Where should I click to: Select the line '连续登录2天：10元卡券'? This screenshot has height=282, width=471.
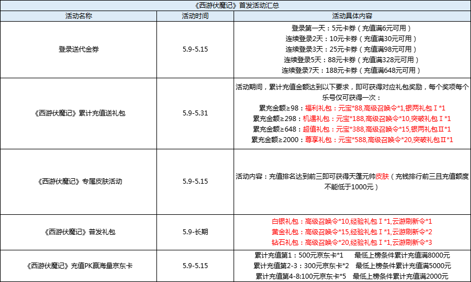(x=351, y=39)
